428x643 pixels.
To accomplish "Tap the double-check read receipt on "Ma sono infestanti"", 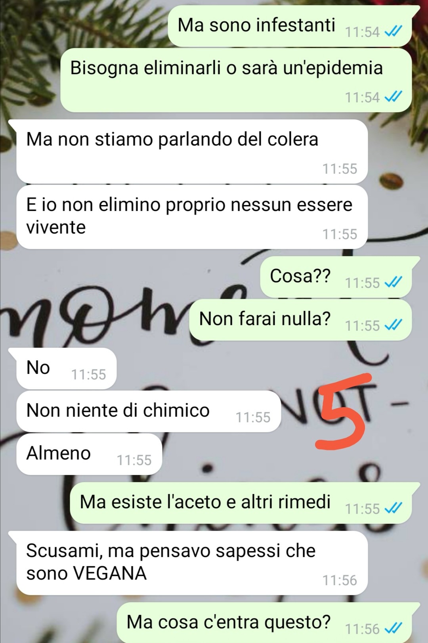I will (x=394, y=31).
